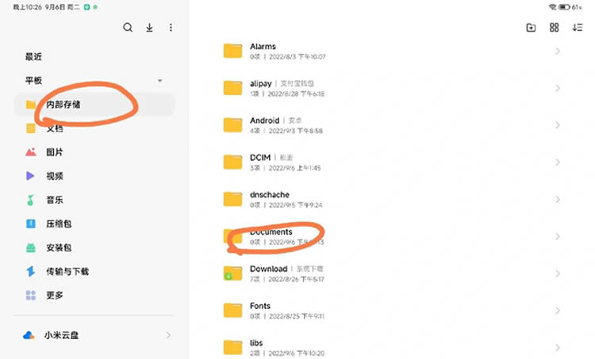This screenshot has height=359, width=595.
Task: Open the sort order icon
Action: (x=577, y=28)
